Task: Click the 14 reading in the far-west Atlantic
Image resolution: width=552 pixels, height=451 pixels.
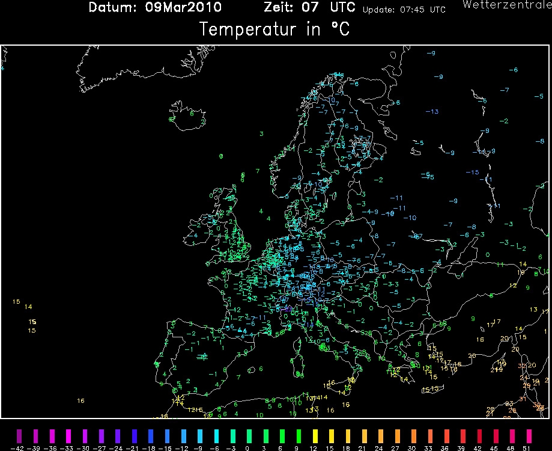Action: pyautogui.click(x=28, y=307)
